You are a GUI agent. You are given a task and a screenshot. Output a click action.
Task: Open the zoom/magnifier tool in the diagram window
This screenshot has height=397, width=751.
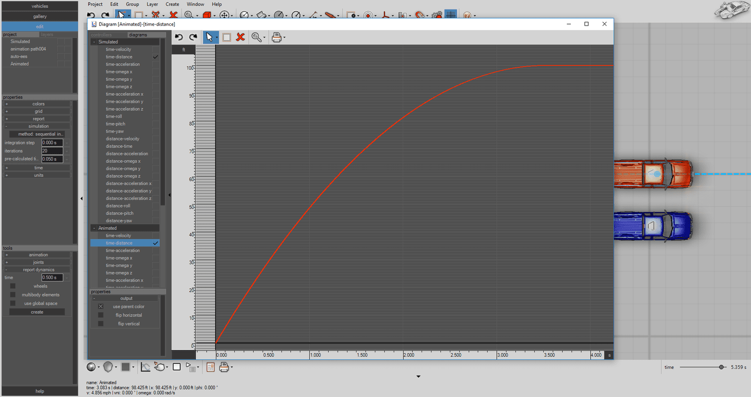click(x=256, y=37)
